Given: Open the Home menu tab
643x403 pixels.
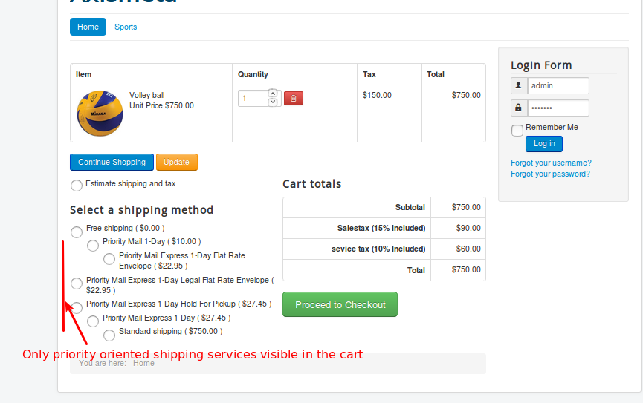Looking at the screenshot, I should click(x=88, y=27).
